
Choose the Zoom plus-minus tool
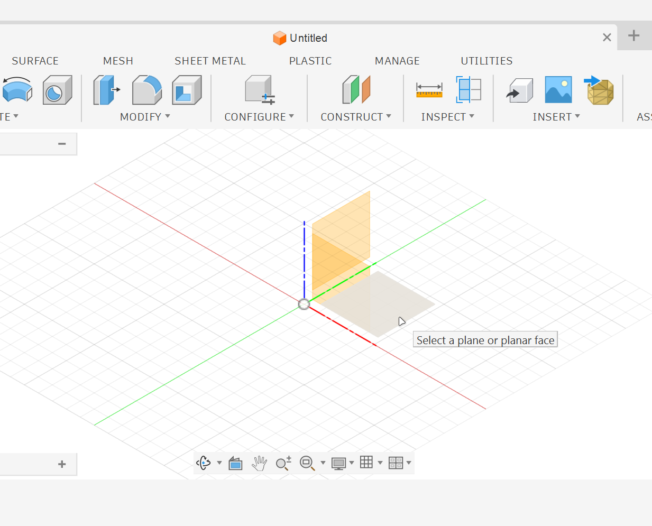click(x=283, y=463)
